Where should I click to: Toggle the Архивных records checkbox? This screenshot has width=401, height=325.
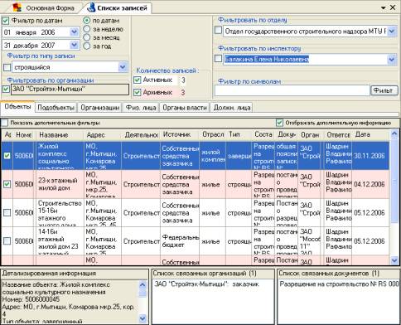(138, 92)
